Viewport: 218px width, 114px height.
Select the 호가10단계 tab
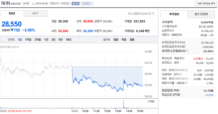201,14
